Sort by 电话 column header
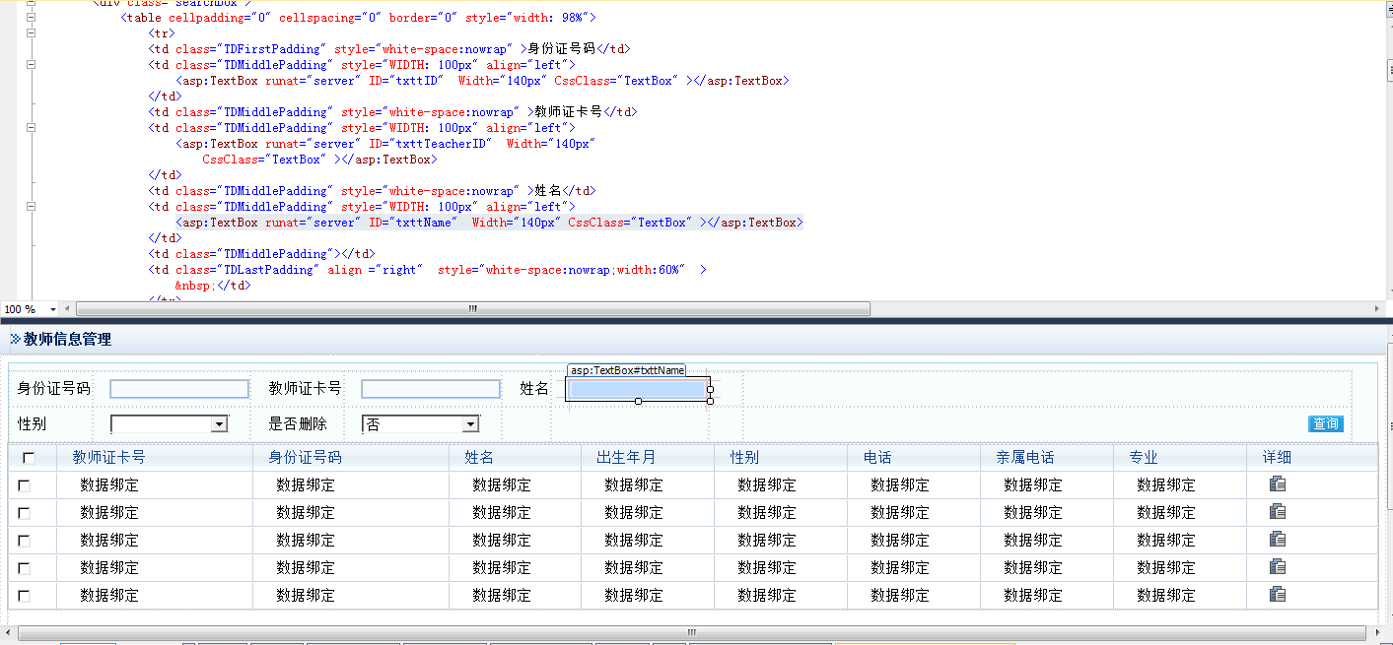The height and width of the screenshot is (645, 1393). coord(877,457)
